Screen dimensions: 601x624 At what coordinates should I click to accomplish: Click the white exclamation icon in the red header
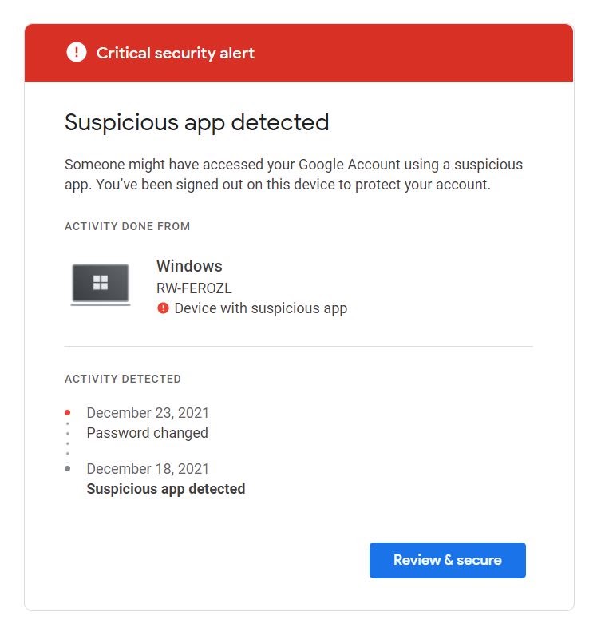(x=77, y=53)
